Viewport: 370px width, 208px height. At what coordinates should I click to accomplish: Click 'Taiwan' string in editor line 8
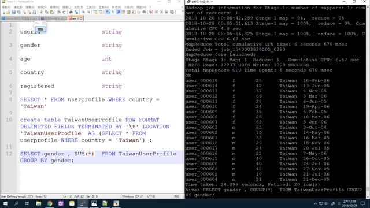(x=34, y=106)
